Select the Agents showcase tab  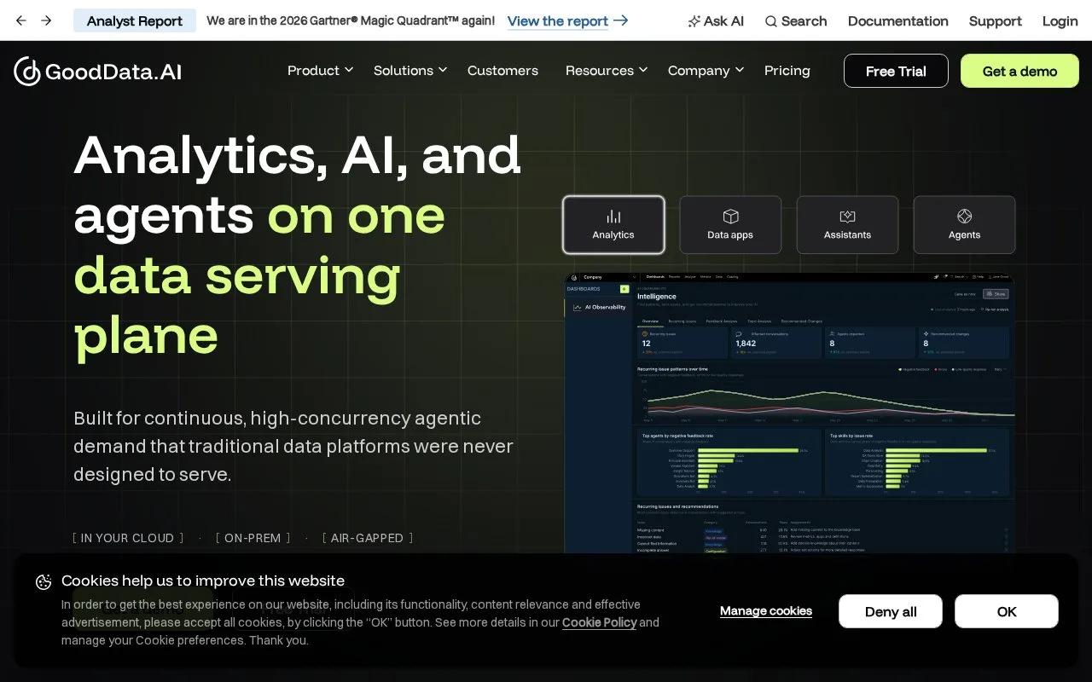coord(965,225)
